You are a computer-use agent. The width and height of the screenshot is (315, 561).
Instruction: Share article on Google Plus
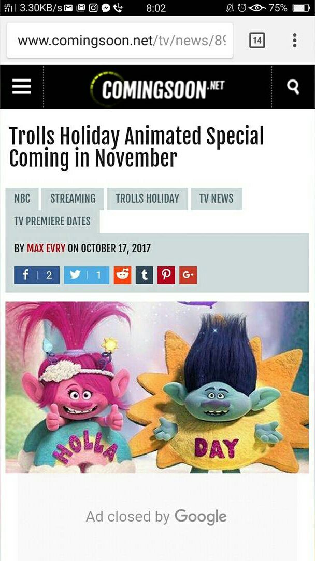tap(188, 275)
